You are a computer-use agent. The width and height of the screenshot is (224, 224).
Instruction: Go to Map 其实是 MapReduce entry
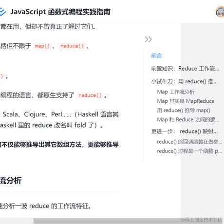186,101
